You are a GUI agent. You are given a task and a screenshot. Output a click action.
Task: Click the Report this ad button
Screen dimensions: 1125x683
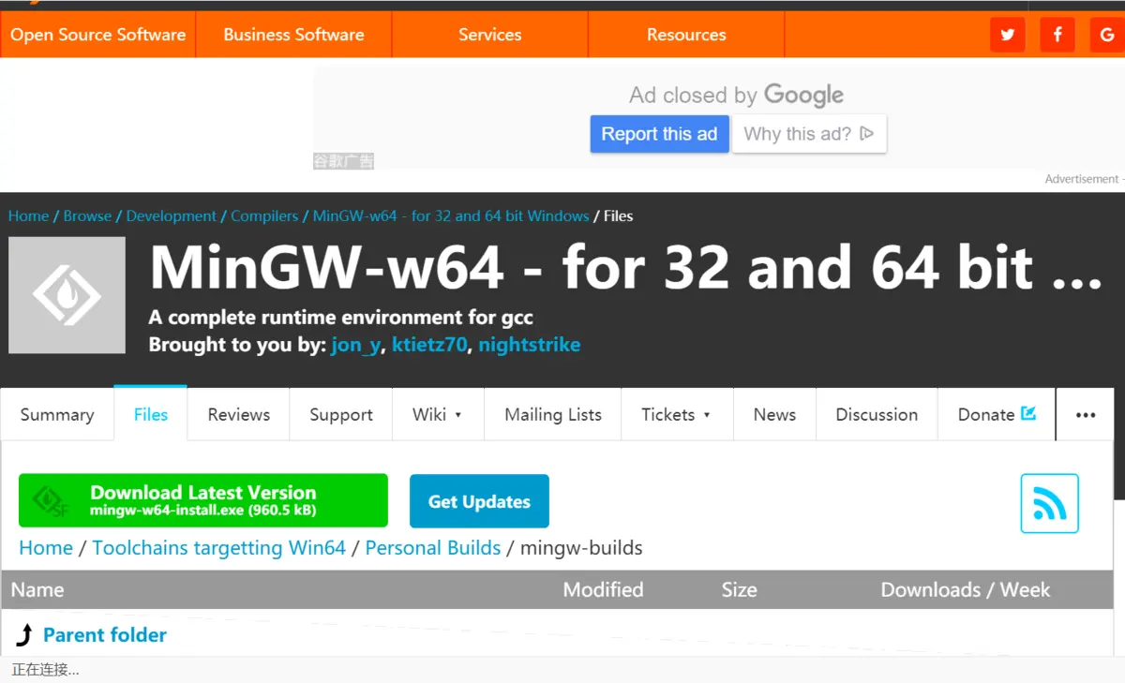click(x=659, y=134)
